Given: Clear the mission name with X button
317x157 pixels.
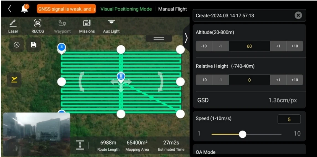Looking at the screenshot, I should click(x=298, y=16).
